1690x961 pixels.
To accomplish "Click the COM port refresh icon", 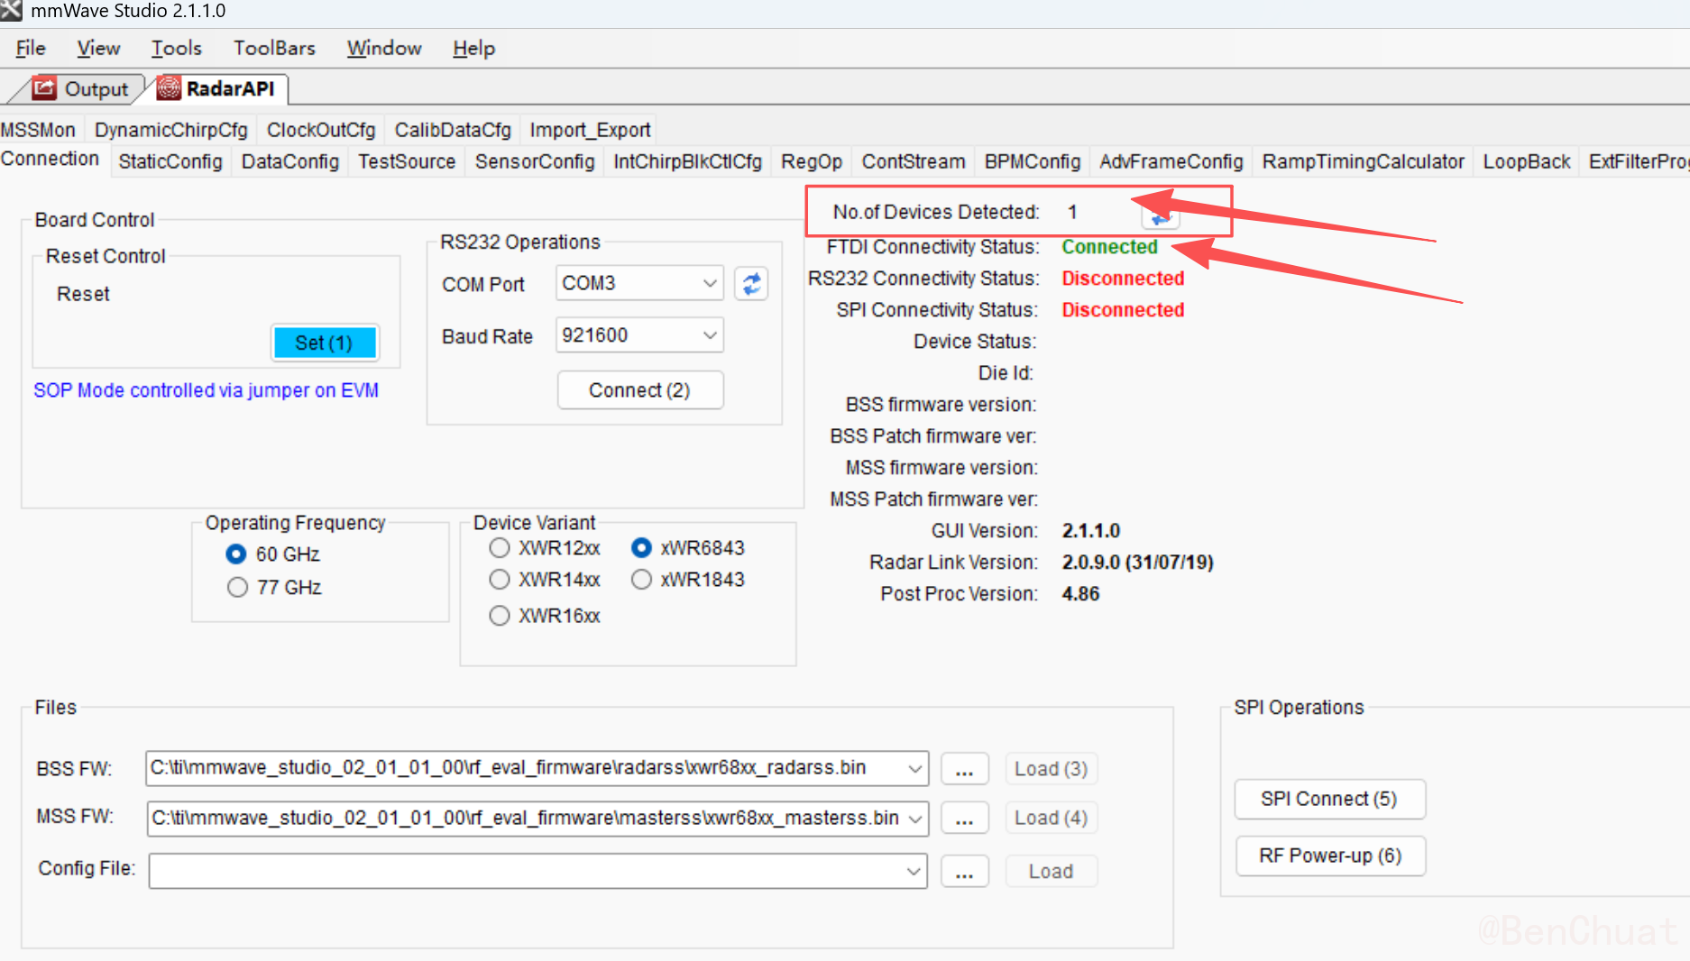I will pyautogui.click(x=750, y=284).
